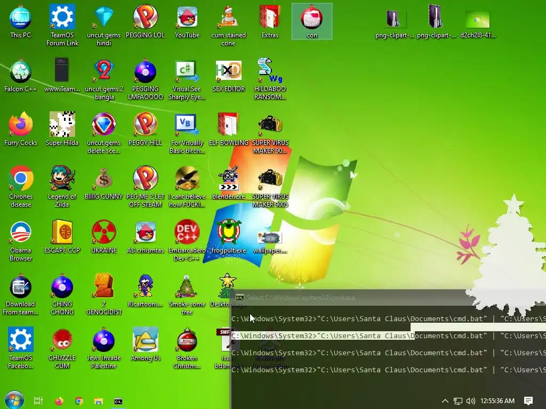Viewport: 546px width, 409px height.
Task: Select the uncut gems 2 bangla icon
Action: [x=104, y=71]
